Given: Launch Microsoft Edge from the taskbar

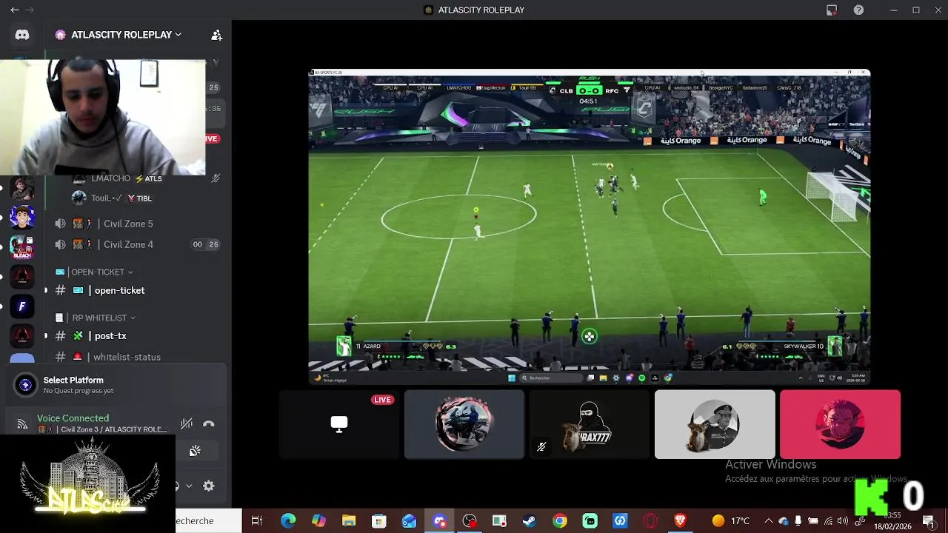Looking at the screenshot, I should coord(288,521).
